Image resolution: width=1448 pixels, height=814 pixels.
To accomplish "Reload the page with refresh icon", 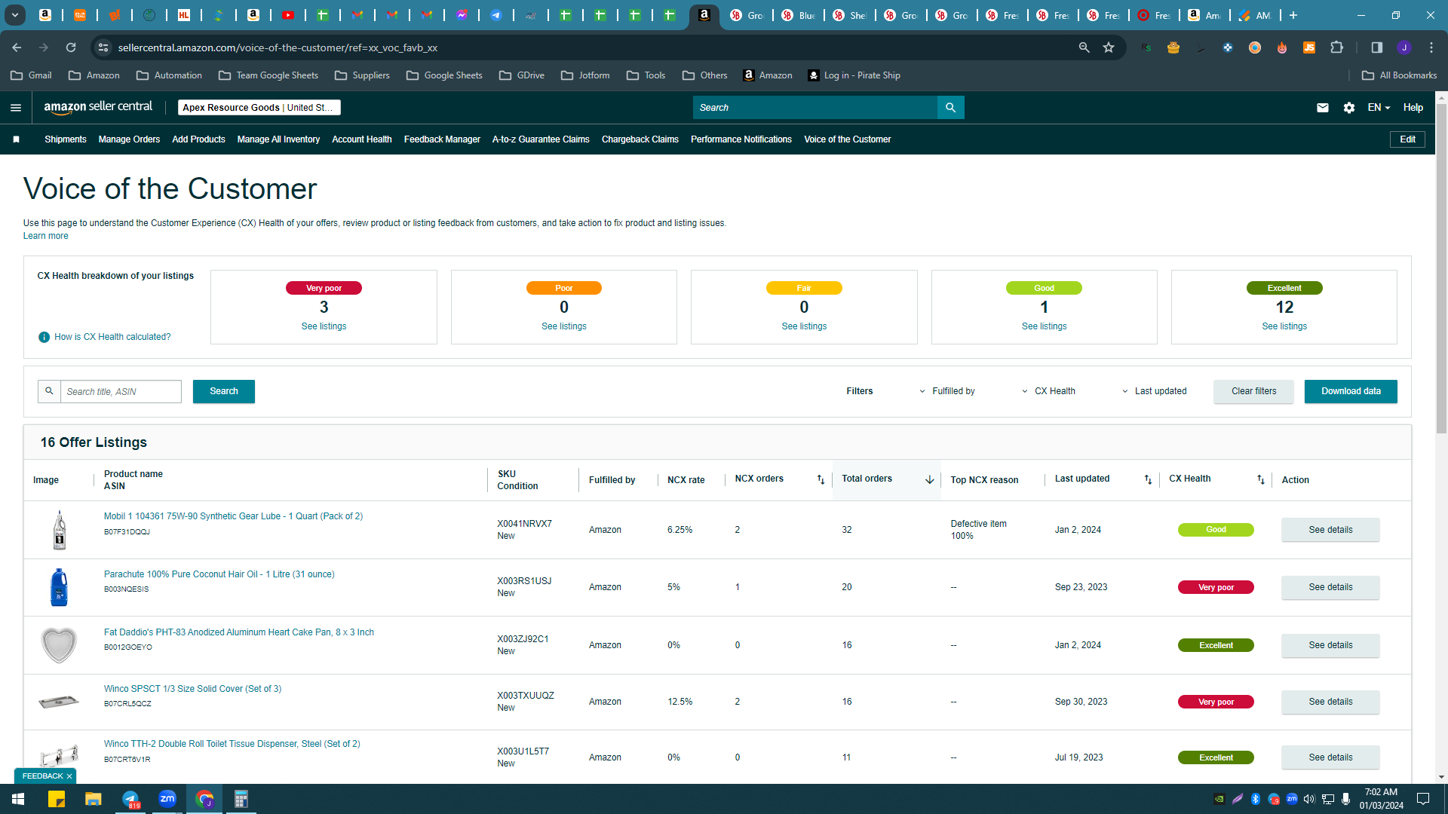I will pyautogui.click(x=71, y=47).
